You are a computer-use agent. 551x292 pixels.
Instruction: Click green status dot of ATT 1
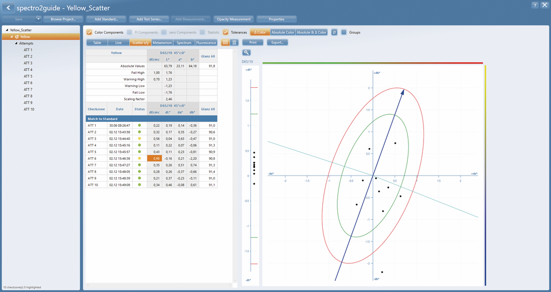(139, 125)
